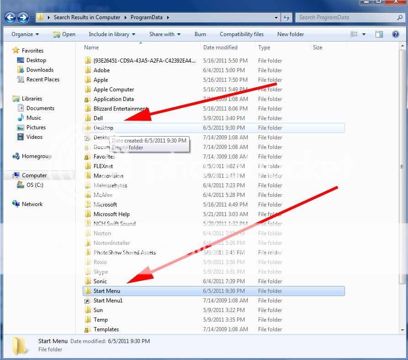Select the NCH Swift Sound folder
The height and width of the screenshot is (360, 408).
[x=115, y=224]
